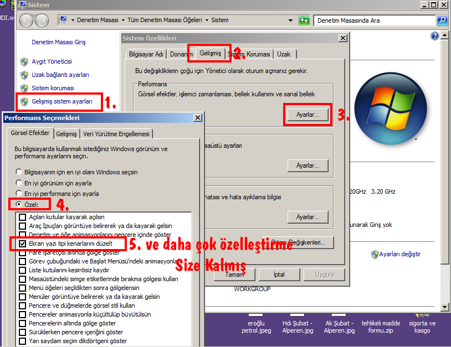Open the blue Help question mark icon
The image size is (451, 347).
(x=435, y=36)
